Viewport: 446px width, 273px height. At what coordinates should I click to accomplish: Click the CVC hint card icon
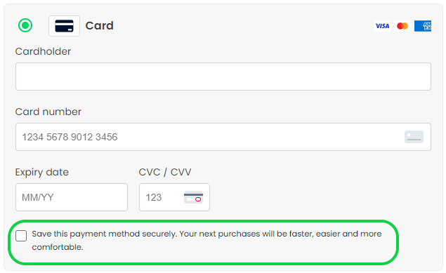(193, 197)
